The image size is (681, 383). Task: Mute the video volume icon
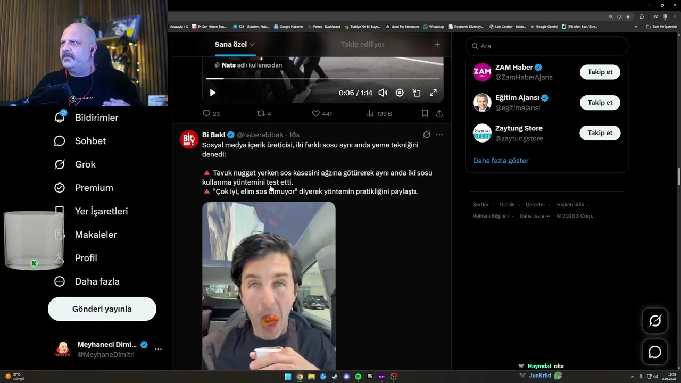point(383,93)
